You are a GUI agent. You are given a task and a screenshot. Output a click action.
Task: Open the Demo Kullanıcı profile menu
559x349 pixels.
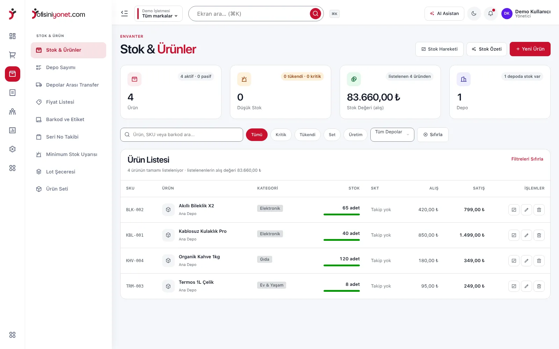pos(526,14)
